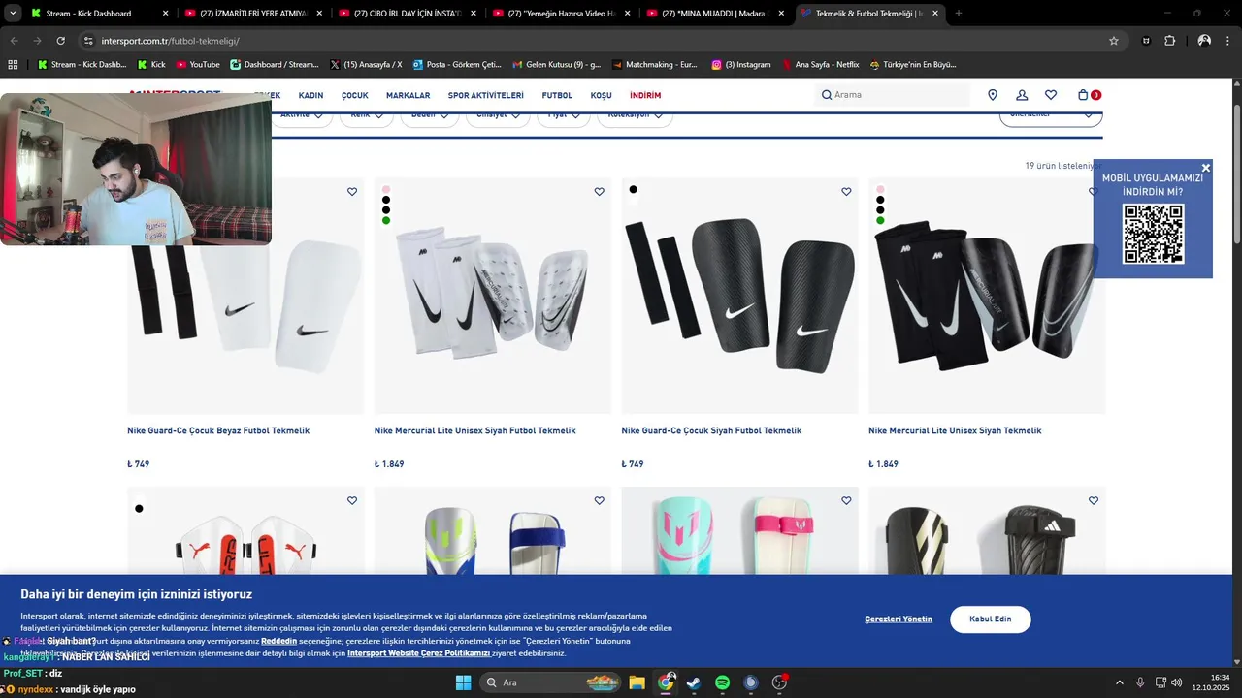Close the mobile app QR popup

click(x=1206, y=168)
